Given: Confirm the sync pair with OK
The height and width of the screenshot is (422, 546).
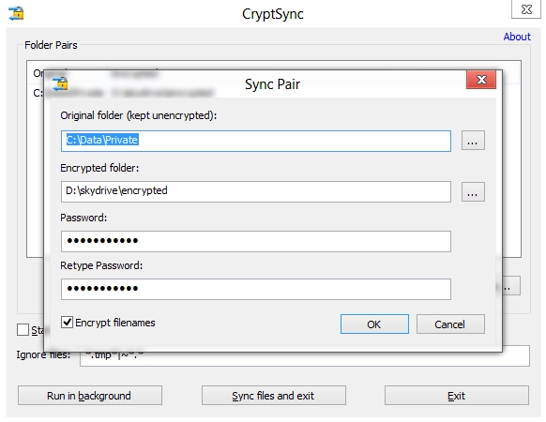Looking at the screenshot, I should tap(374, 324).
